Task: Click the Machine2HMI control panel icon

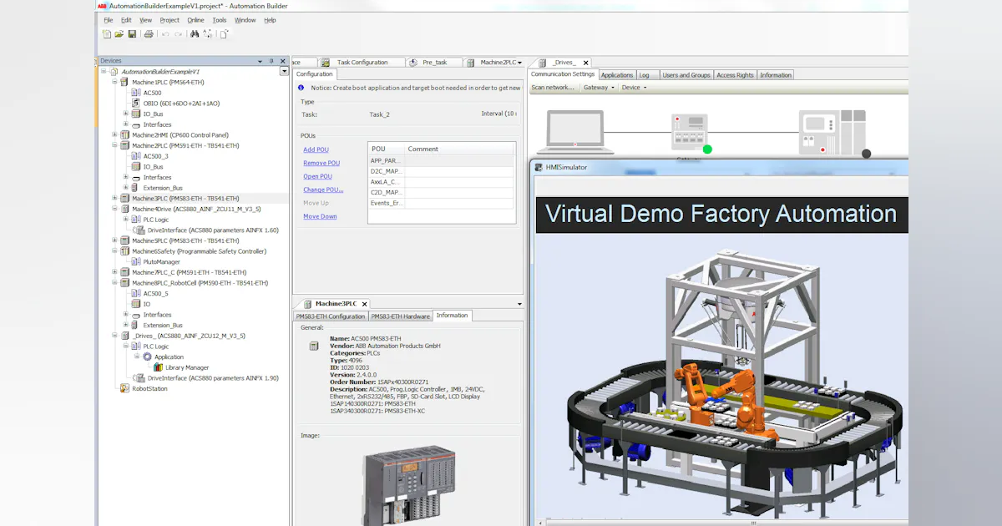Action: tap(125, 135)
